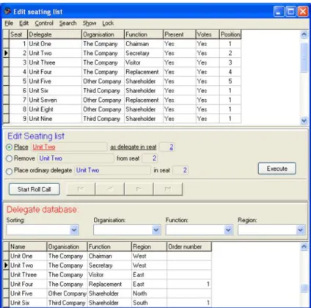Select the Unit One seating row
This screenshot has height=308, width=311.
[125, 44]
